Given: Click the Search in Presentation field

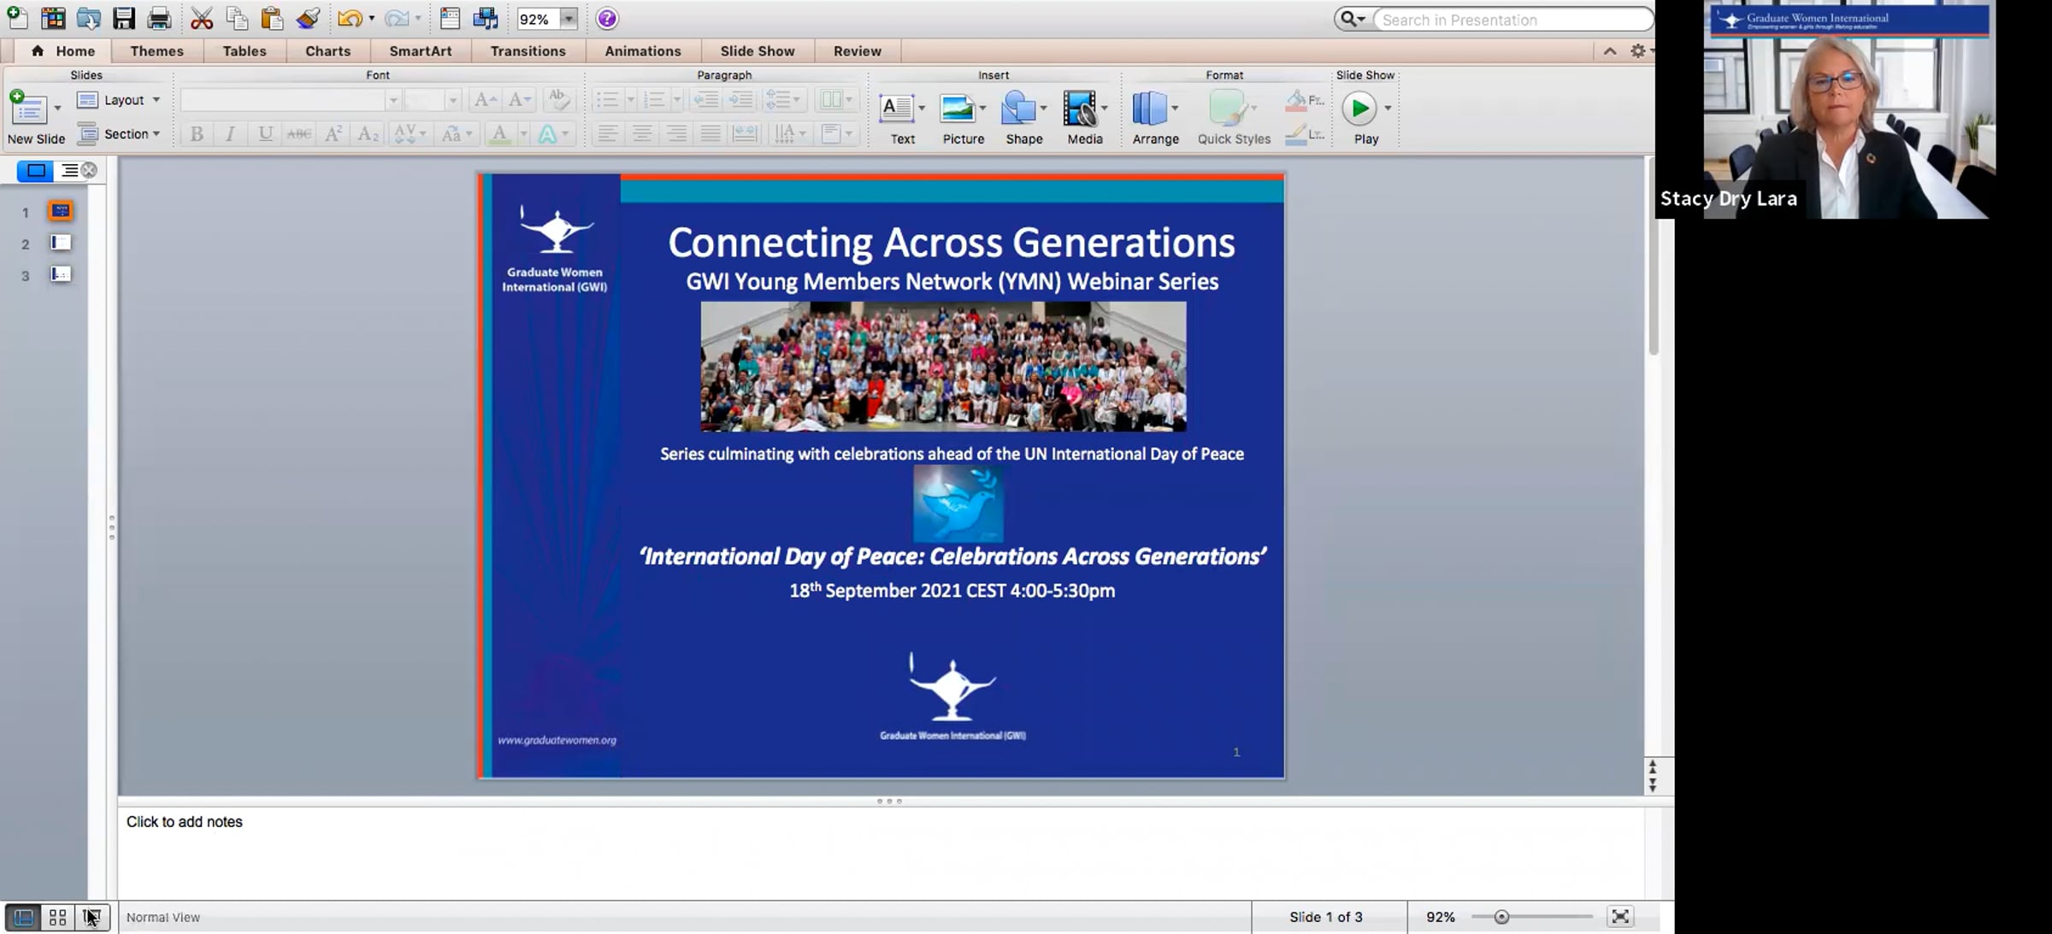Looking at the screenshot, I should (x=1512, y=20).
